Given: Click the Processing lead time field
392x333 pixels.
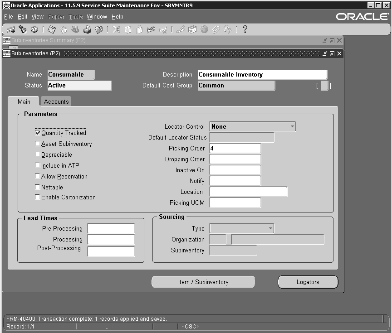Looking at the screenshot, I should pyautogui.click(x=111, y=239).
